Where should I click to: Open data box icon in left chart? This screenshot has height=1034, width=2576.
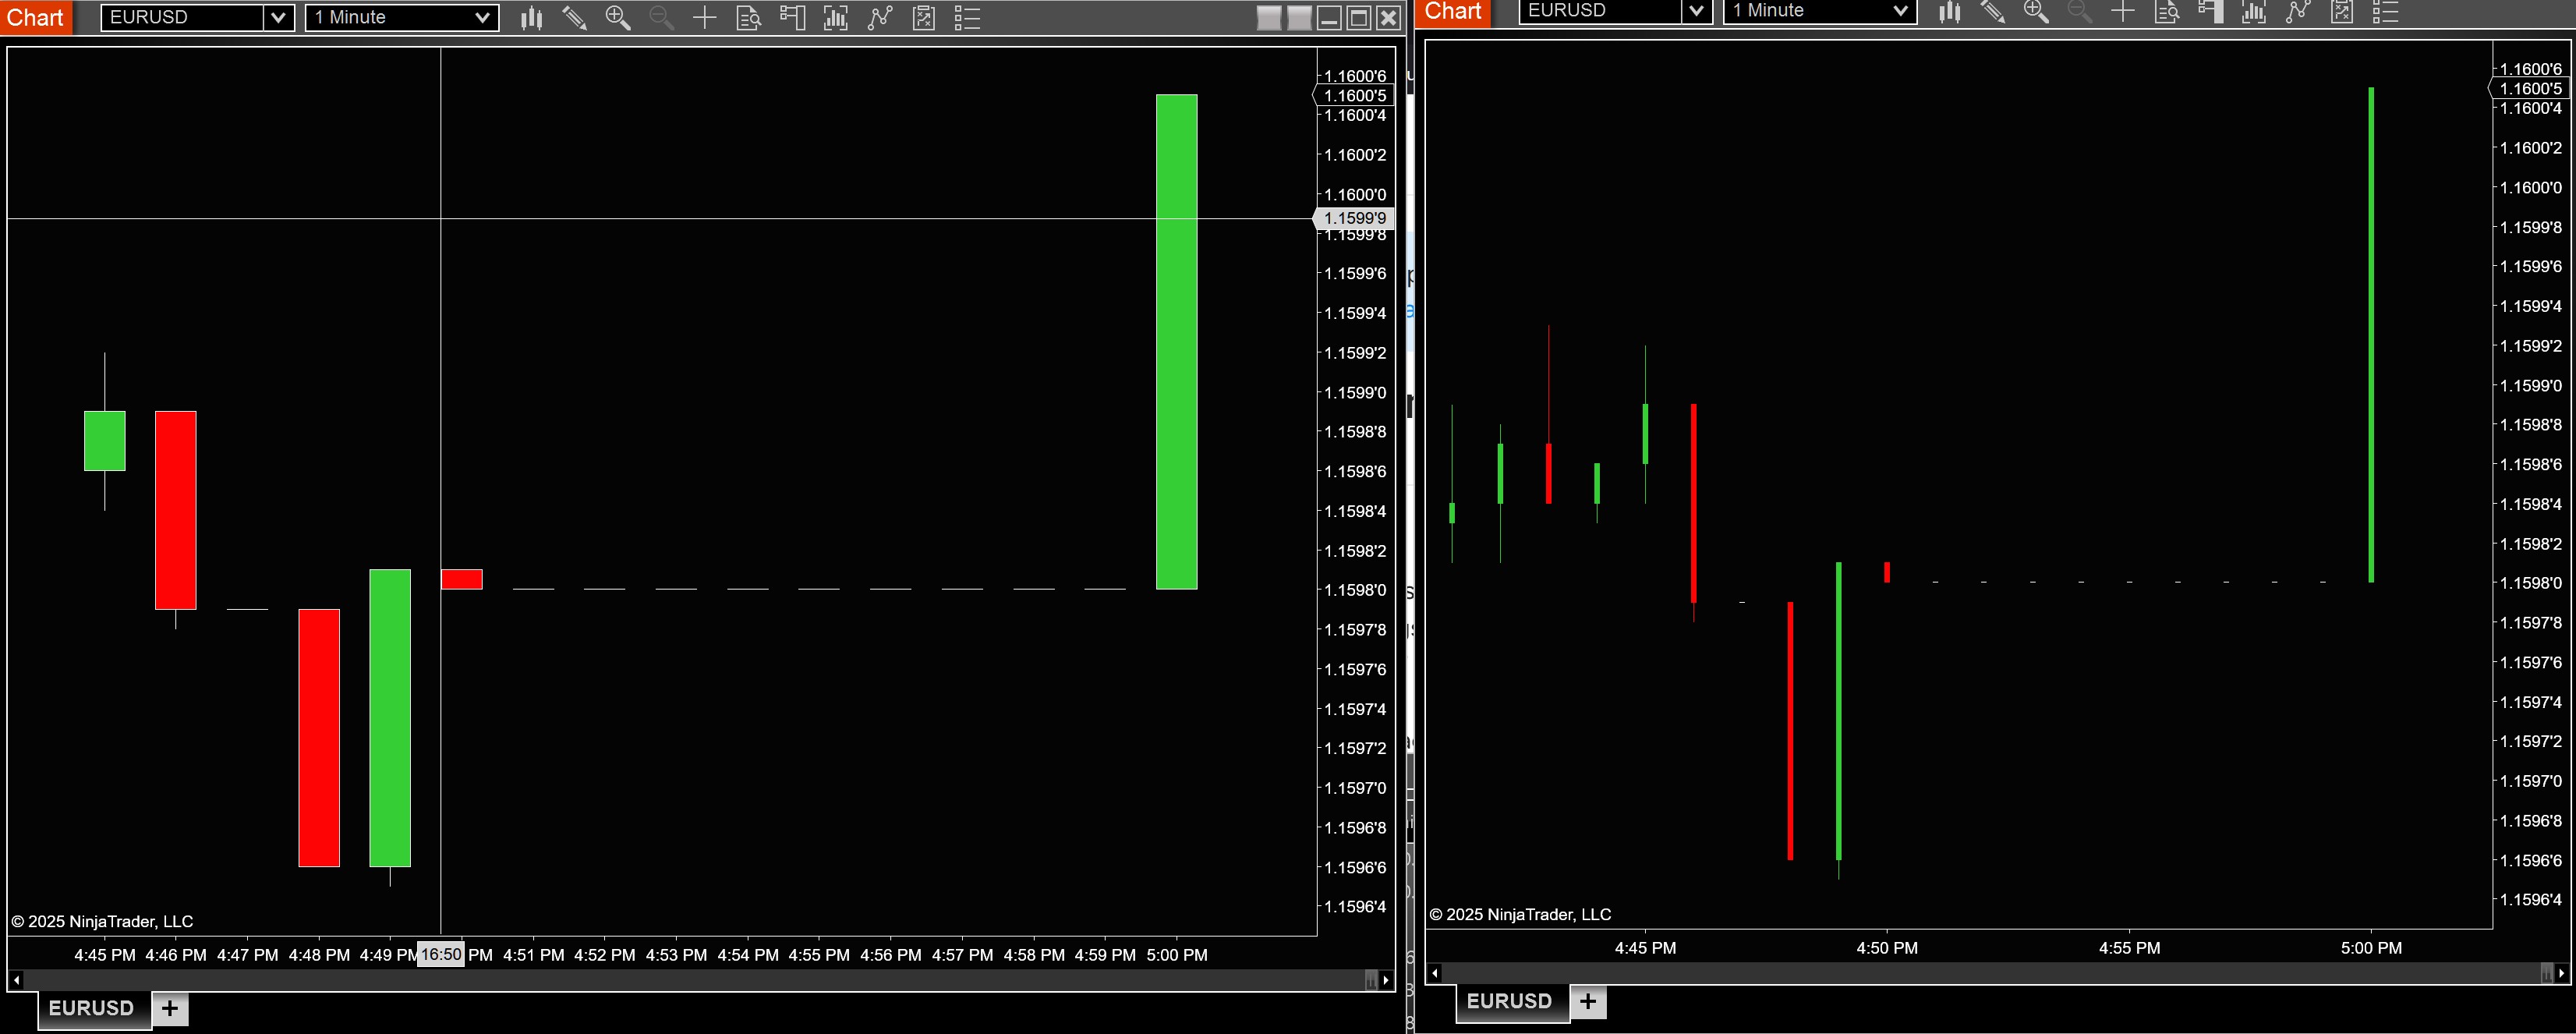point(748,17)
